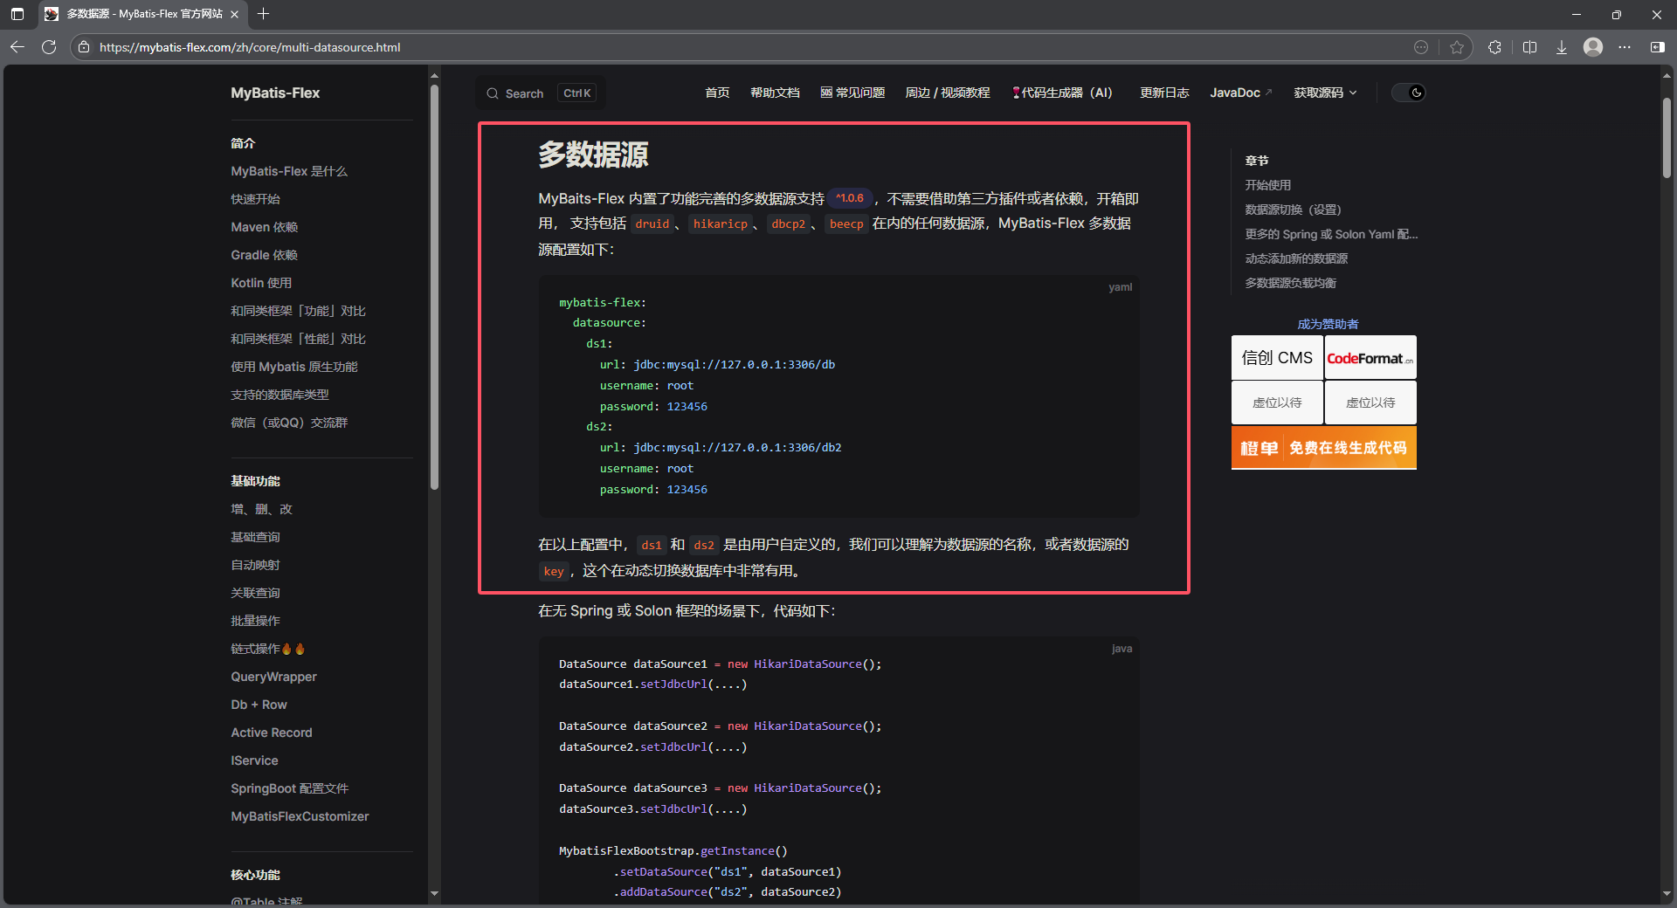Screen dimensions: 1677x908
Task: Click the 橙单 free code generation banner
Action: [1323, 447]
